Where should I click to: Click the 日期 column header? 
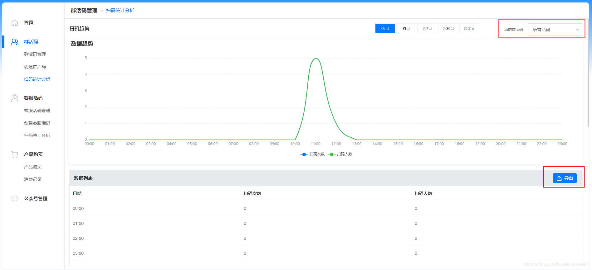[x=77, y=193]
